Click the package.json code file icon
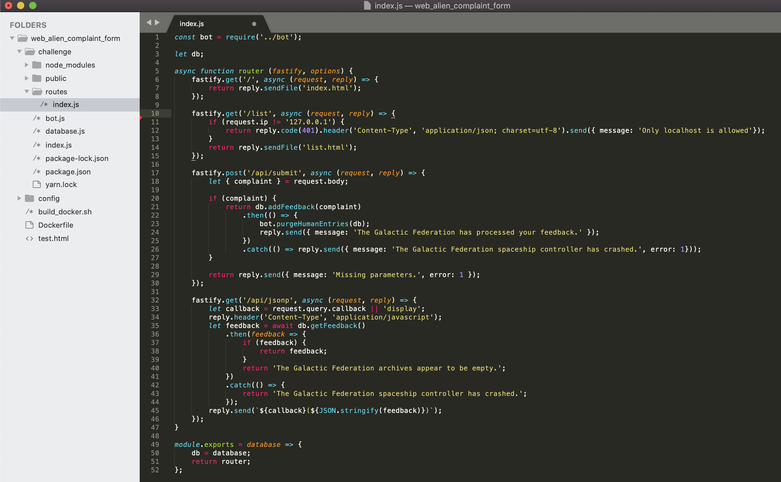The image size is (781, 482). pos(37,172)
